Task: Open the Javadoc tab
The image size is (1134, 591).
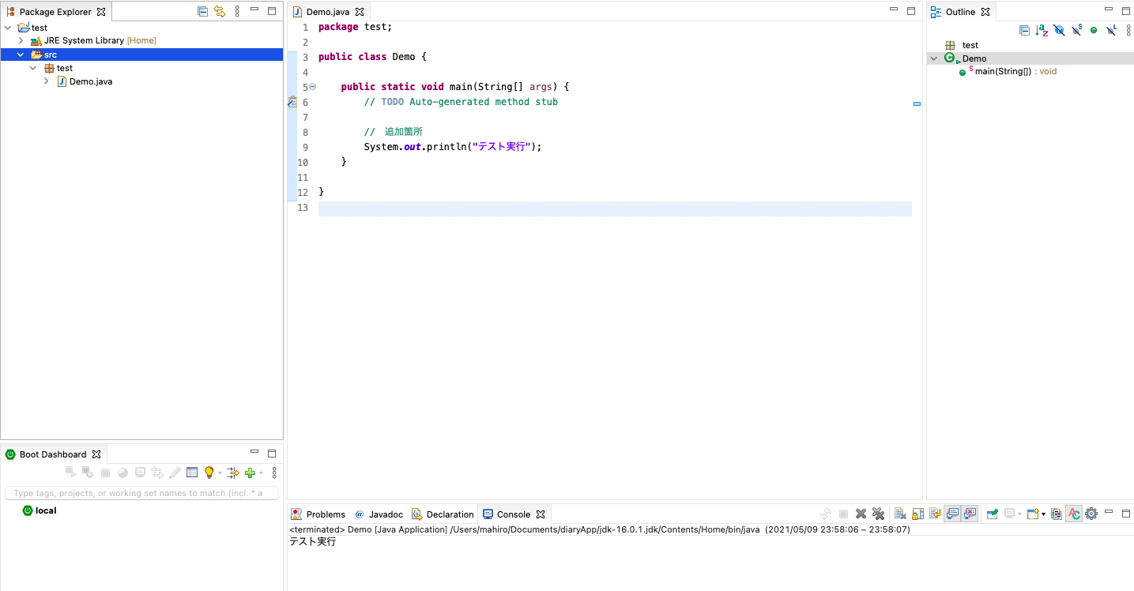Action: click(x=384, y=514)
